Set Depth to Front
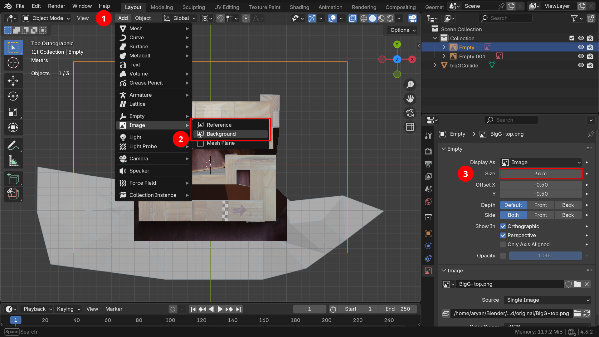Image resolution: width=599 pixels, height=337 pixels. pos(540,205)
